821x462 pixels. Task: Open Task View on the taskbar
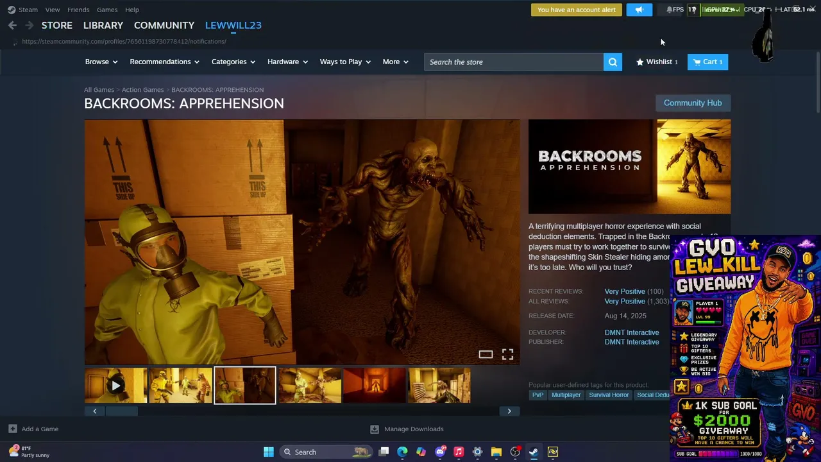384,452
